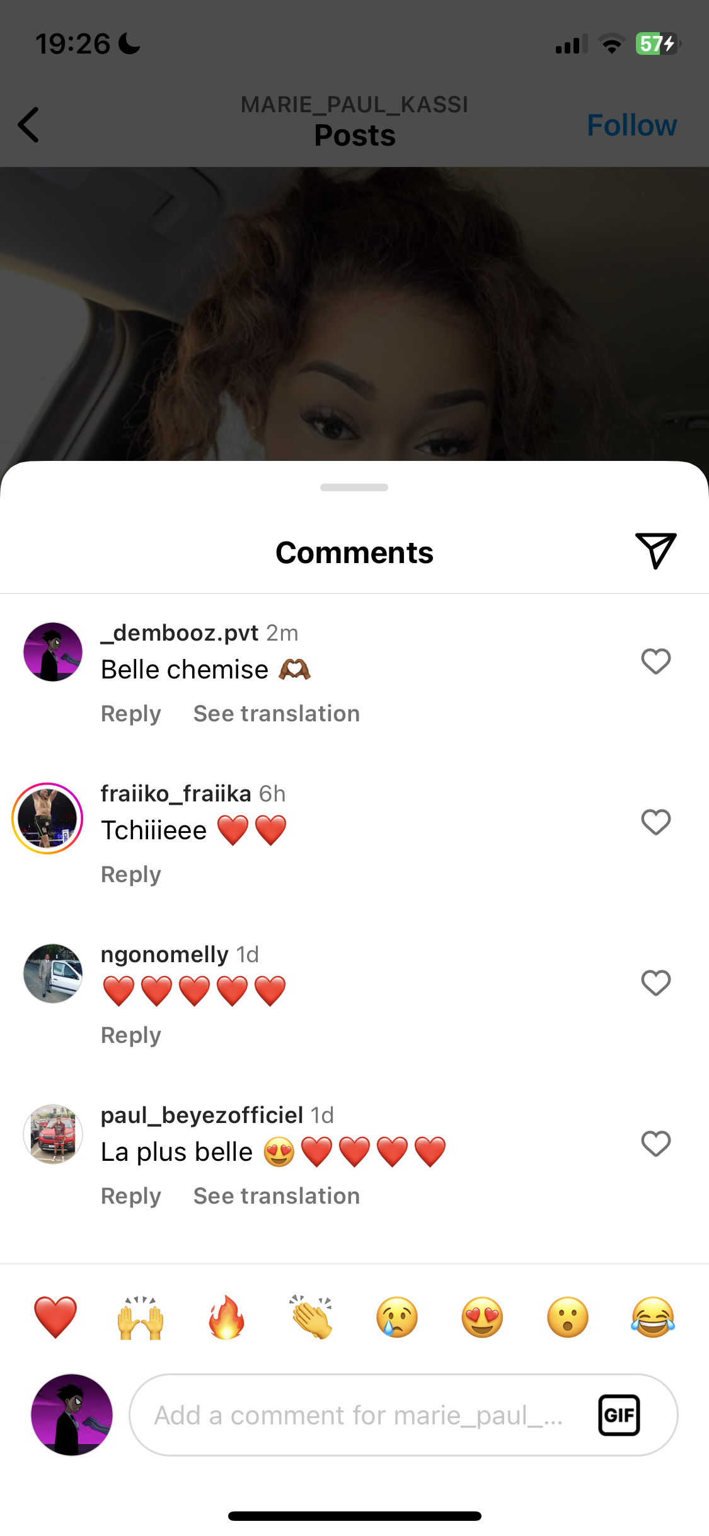Screen dimensions: 709x1536
Task: Follow marie_paul_kassi
Action: pos(631,125)
